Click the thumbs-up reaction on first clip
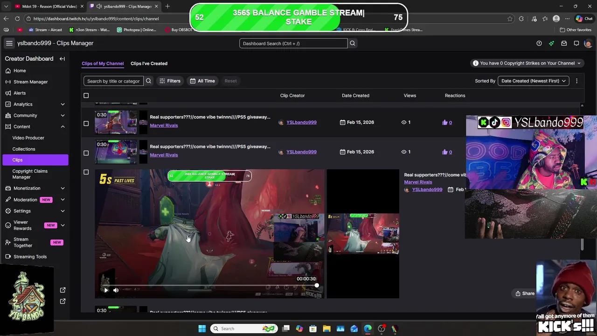Image resolution: width=597 pixels, height=336 pixels. [447, 122]
